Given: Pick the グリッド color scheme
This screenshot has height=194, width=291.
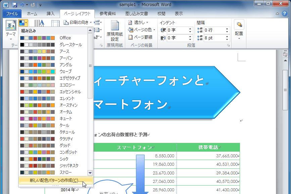Looking at the screenshot, I should coord(53,145).
